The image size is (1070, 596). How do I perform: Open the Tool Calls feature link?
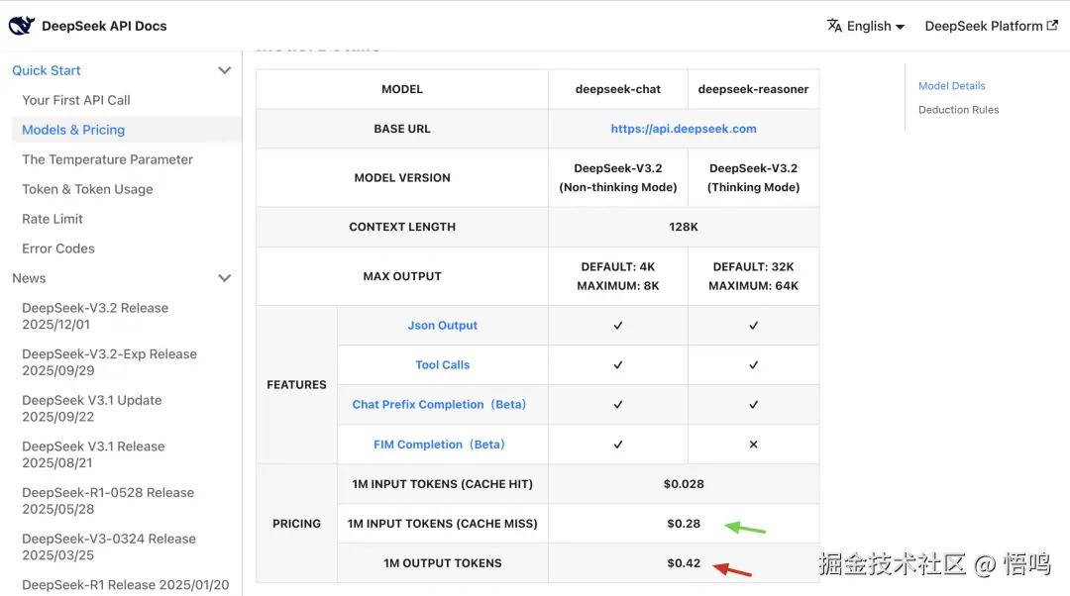(x=442, y=365)
